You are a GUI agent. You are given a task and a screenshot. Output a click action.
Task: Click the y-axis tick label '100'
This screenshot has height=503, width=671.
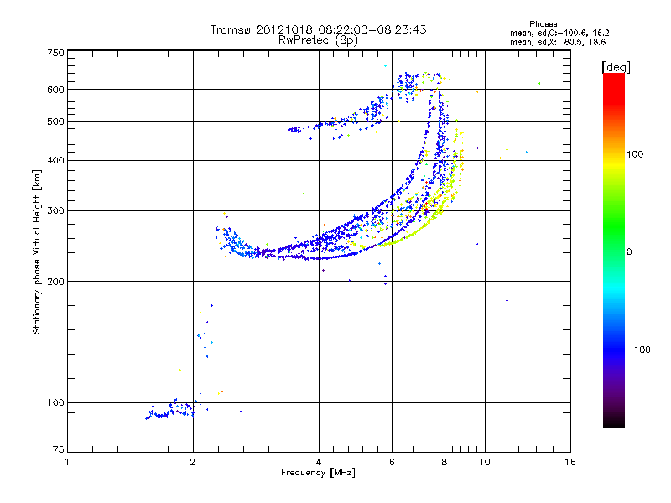pyautogui.click(x=56, y=402)
